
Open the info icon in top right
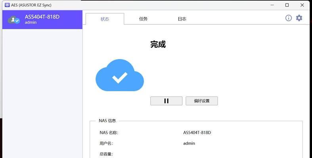(288, 18)
